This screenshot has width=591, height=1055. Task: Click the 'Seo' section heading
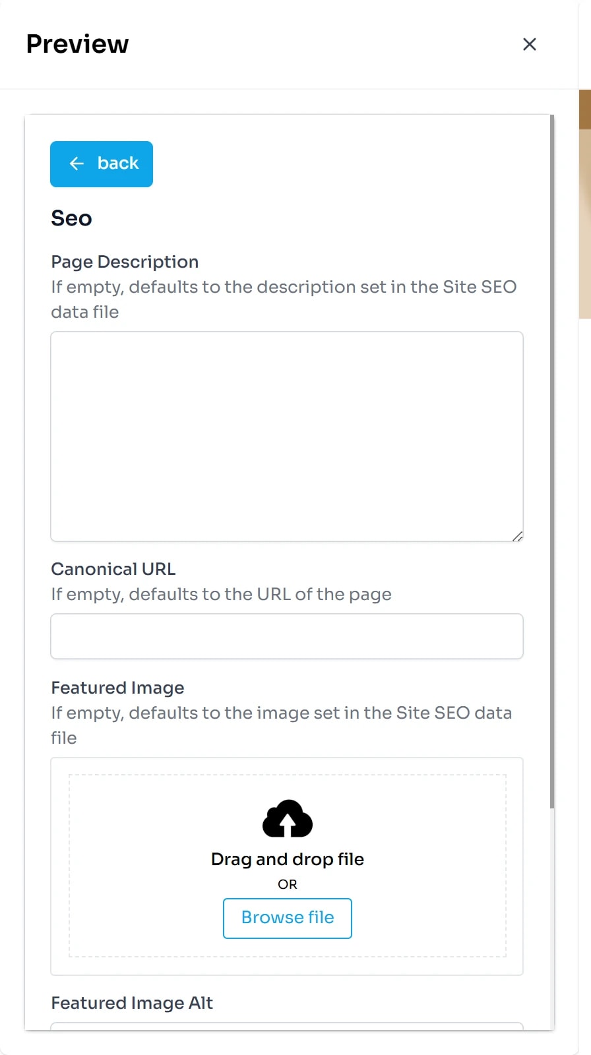71,218
